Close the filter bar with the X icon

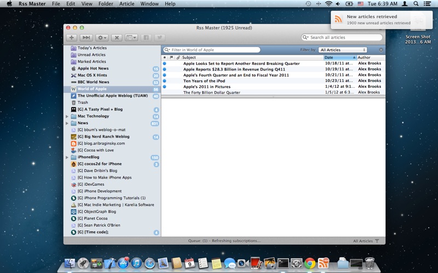381,50
